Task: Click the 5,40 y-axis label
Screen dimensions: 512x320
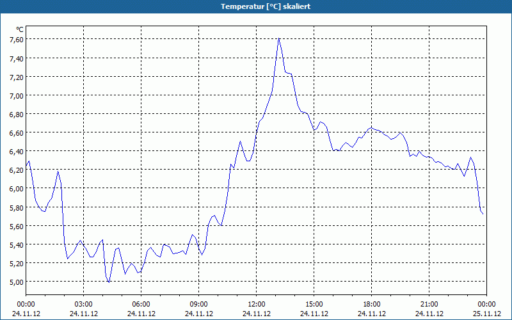Action: (x=17, y=245)
